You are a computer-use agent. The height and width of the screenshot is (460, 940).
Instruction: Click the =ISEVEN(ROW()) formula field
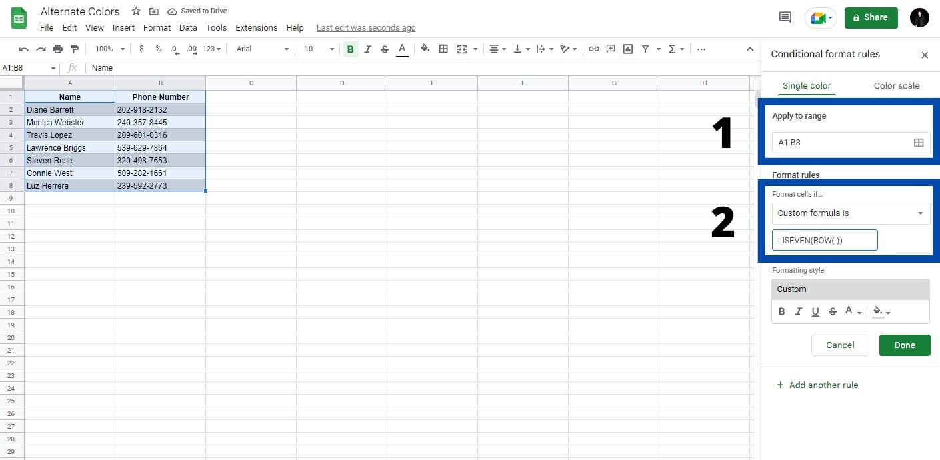coord(825,240)
